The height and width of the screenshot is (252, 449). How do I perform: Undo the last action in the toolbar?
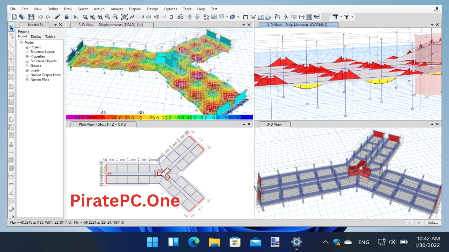click(40, 17)
